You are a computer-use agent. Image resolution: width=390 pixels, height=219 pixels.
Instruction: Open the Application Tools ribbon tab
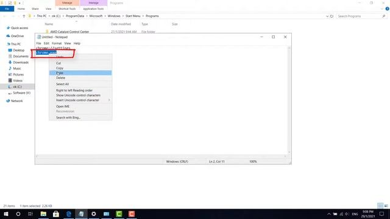coord(93,9)
